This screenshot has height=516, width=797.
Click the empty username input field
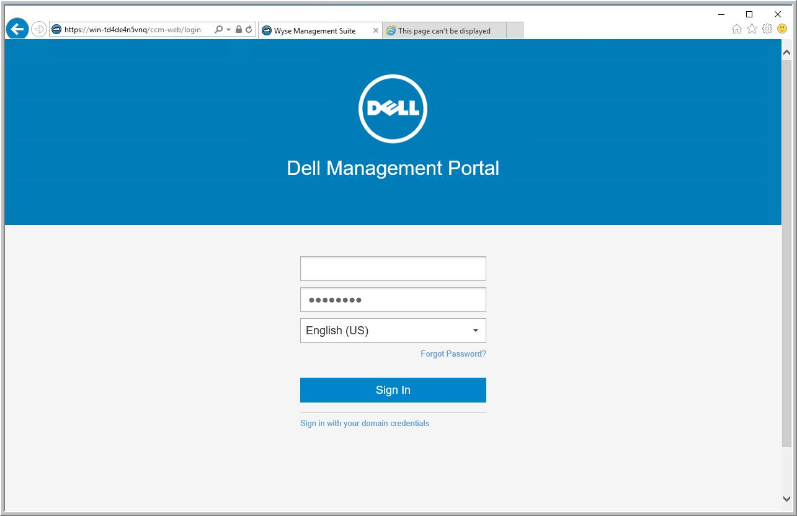click(393, 269)
